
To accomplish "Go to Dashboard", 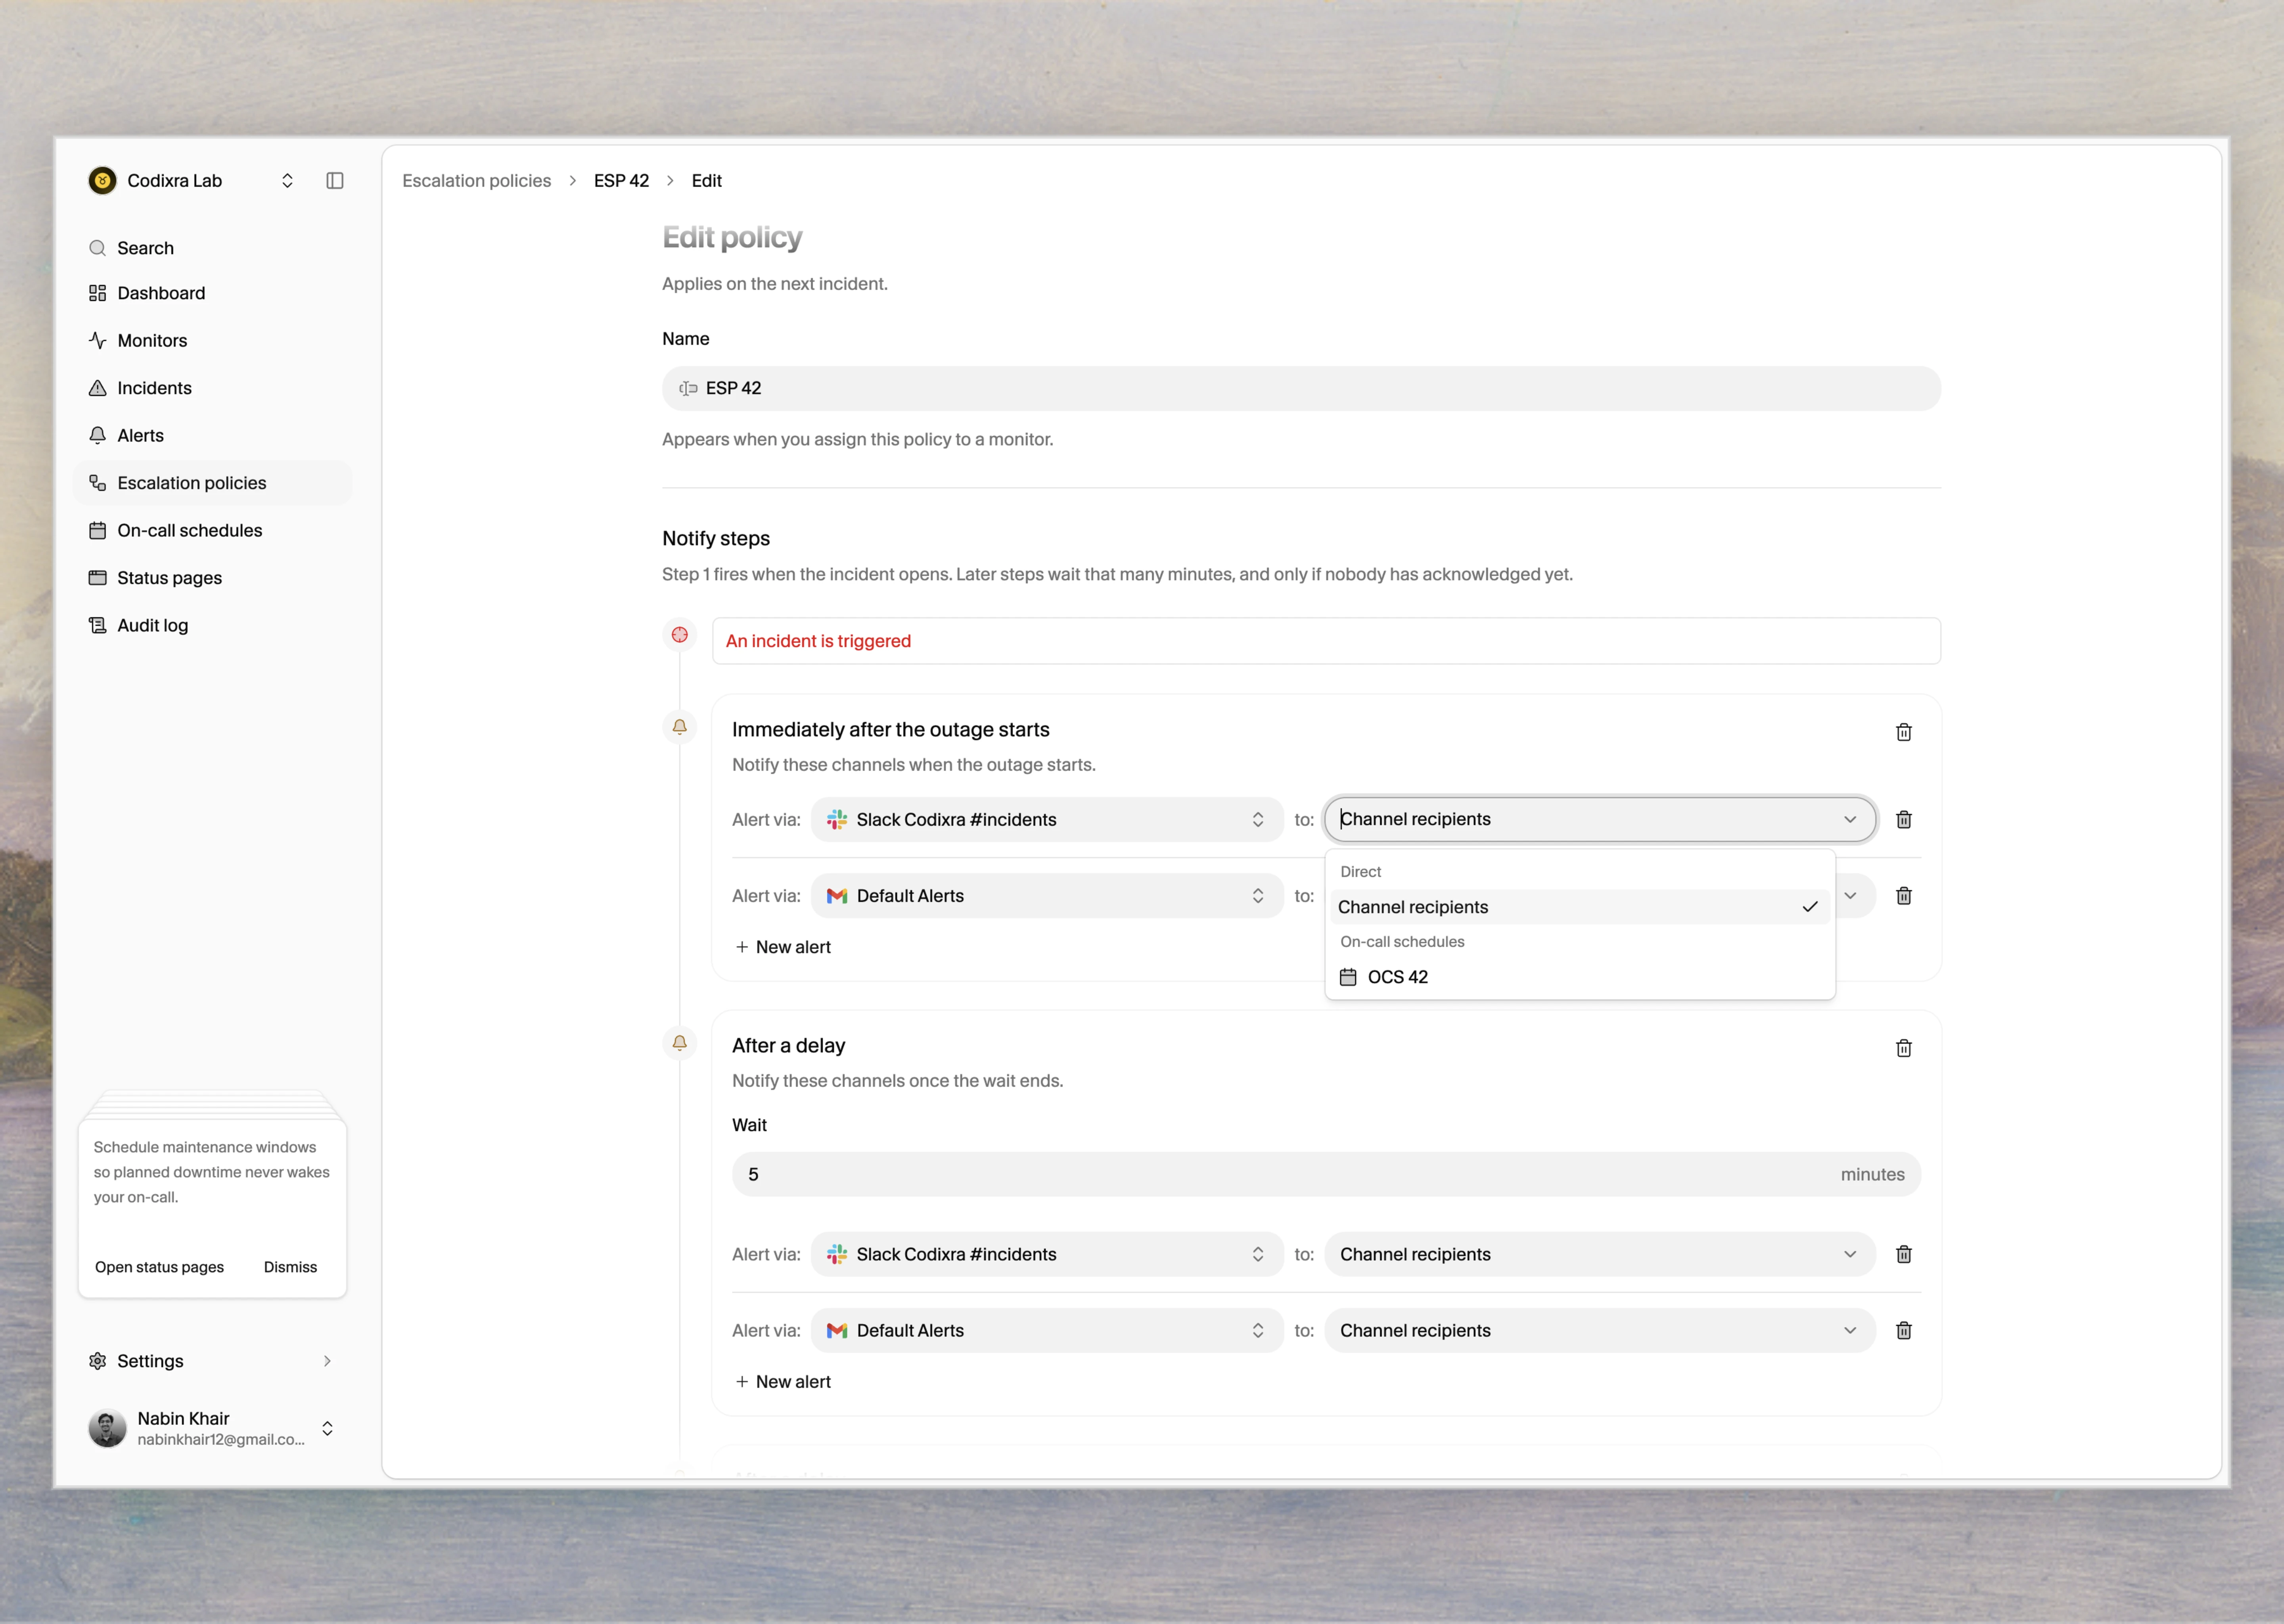I will [212, 293].
